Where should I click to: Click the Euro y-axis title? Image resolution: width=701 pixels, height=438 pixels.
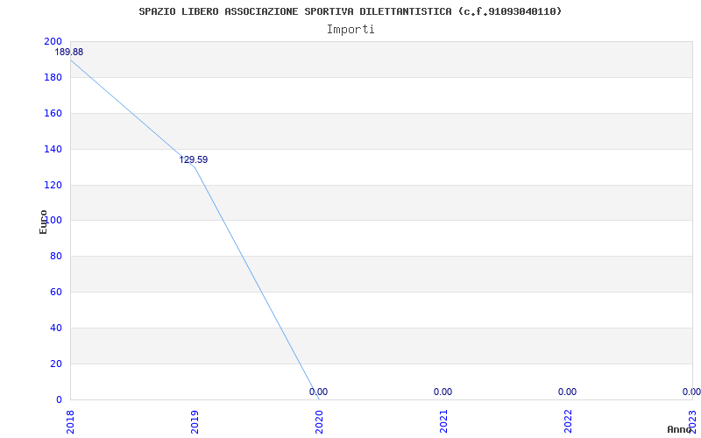pyautogui.click(x=43, y=223)
